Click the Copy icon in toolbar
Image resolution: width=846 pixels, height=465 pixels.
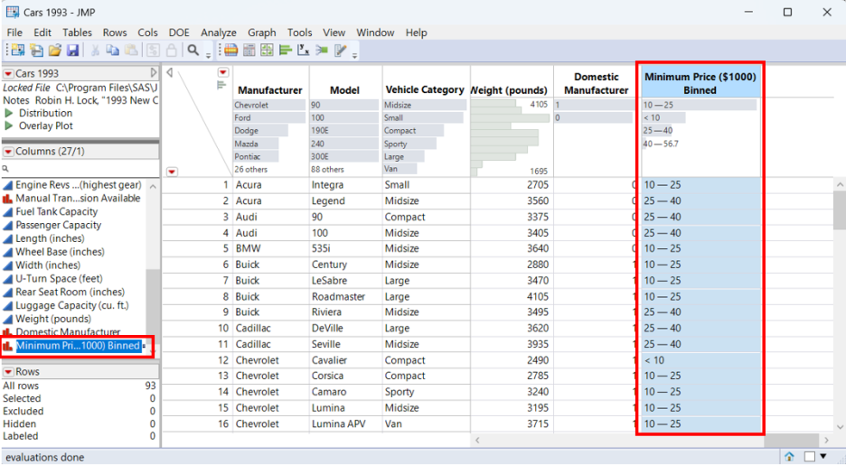112,51
